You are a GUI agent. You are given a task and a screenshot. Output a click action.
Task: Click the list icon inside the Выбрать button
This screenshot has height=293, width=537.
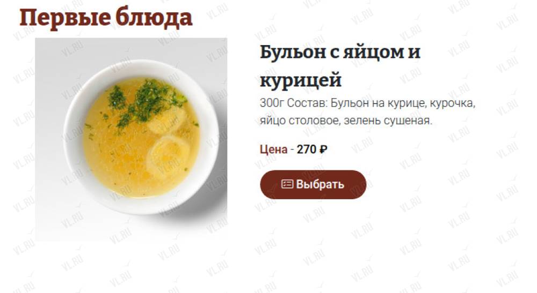pyautogui.click(x=287, y=184)
